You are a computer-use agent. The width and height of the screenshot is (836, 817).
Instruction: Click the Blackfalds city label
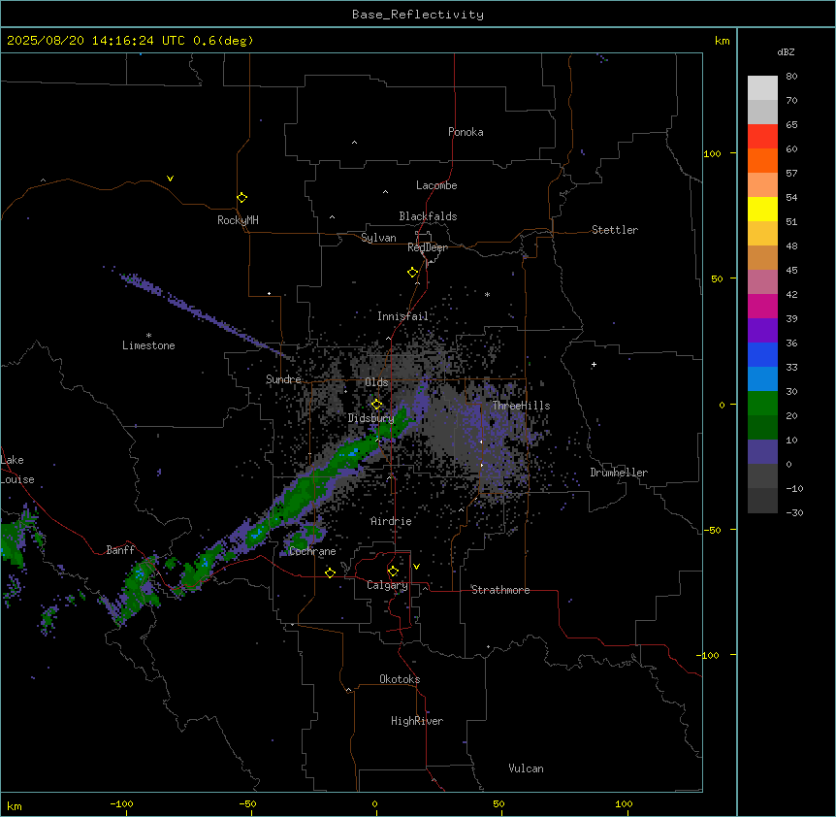point(428,216)
